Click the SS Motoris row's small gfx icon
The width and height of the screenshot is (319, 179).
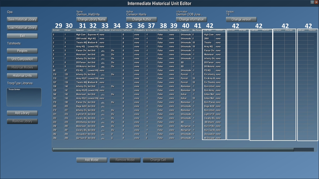coord(103,67)
